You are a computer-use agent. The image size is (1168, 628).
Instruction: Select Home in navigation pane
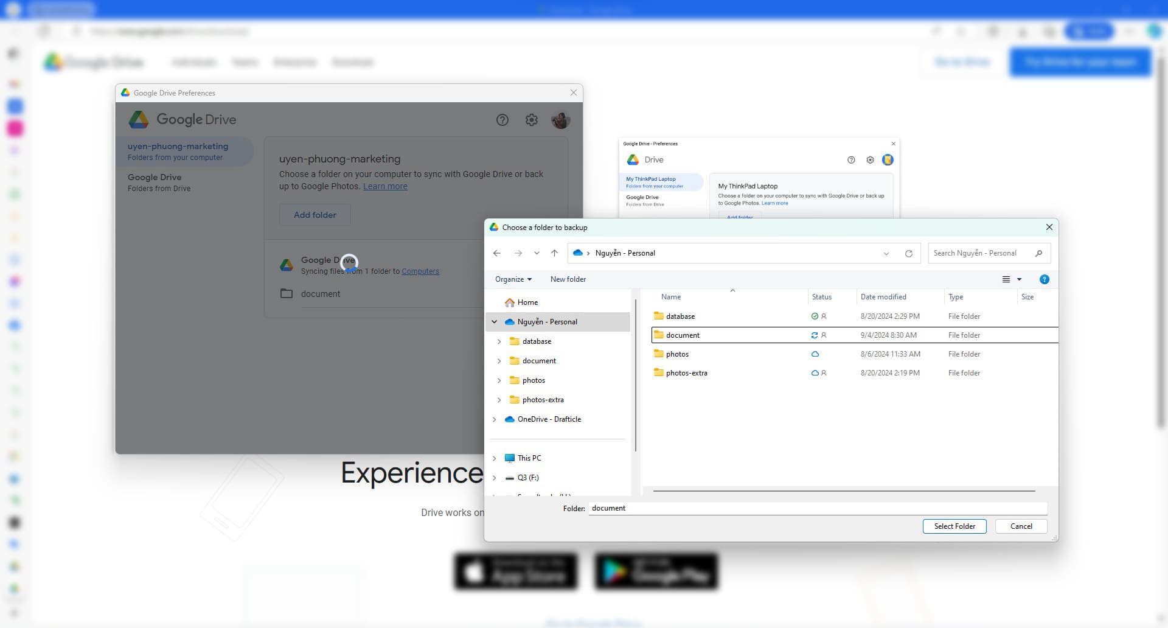coord(527,302)
